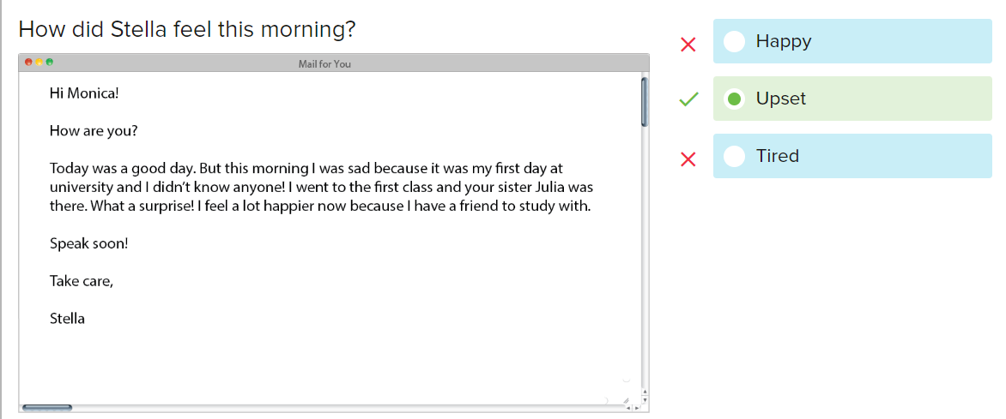The image size is (1006, 419).
Task: Click the 'Happy' answer label text
Action: tap(783, 41)
